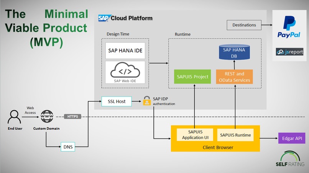Click the End User caption

click(x=15, y=128)
